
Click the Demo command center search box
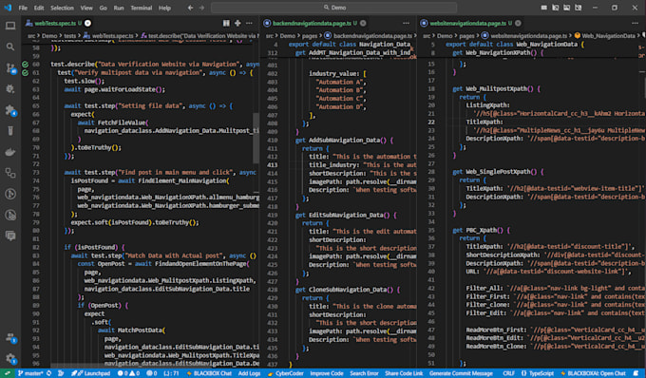pos(333,8)
